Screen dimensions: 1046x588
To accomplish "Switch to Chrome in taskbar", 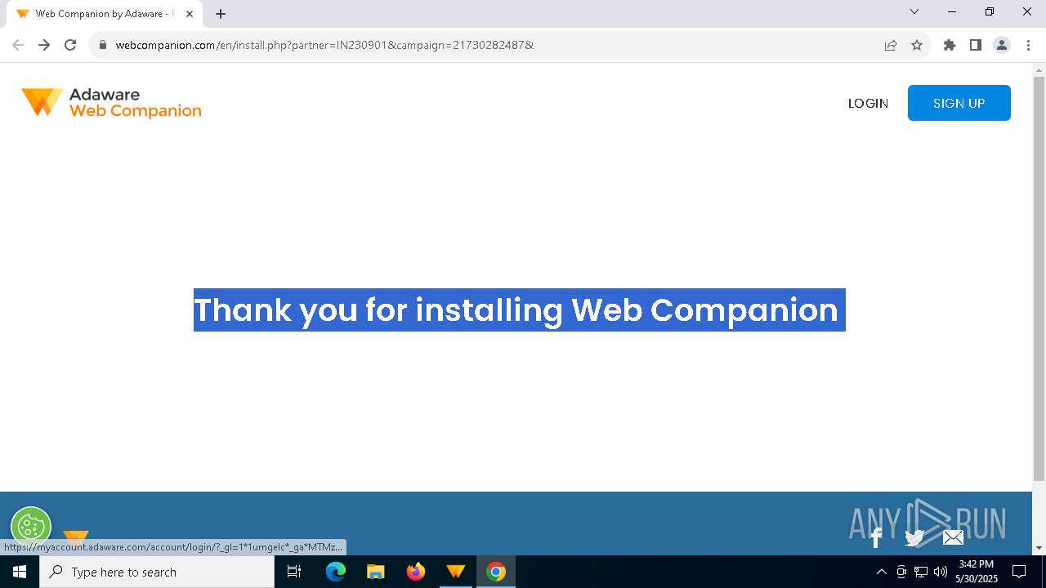I will [x=496, y=572].
